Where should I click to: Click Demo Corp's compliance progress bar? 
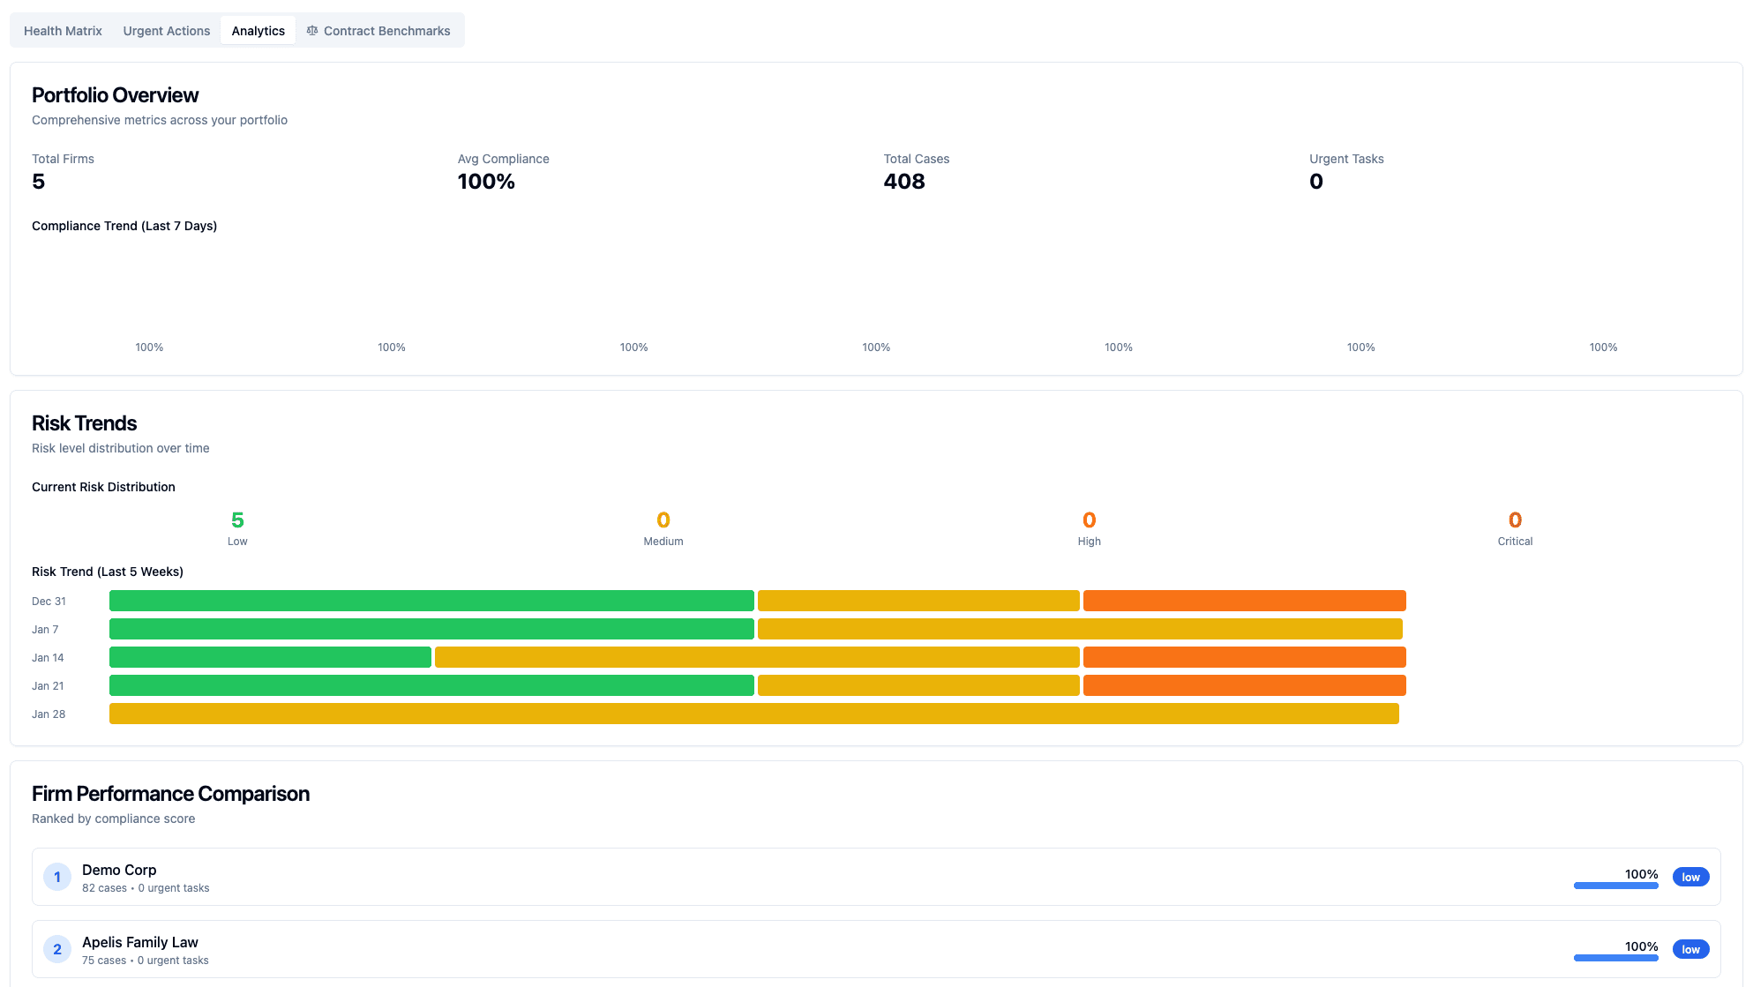1615,886
